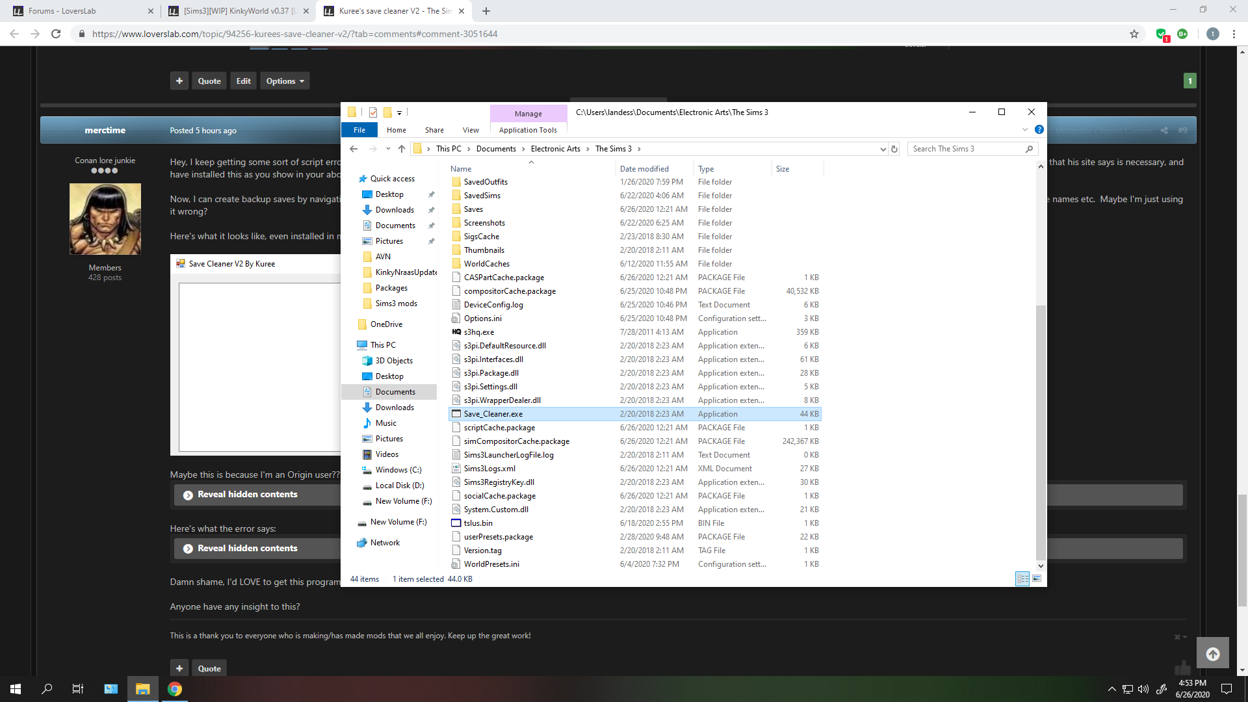
Task: Click the Explorer refresh icon
Action: pos(894,149)
